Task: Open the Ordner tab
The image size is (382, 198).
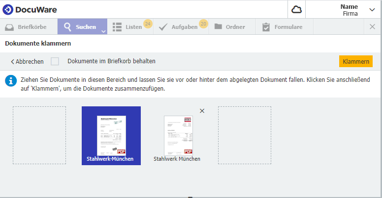Action: point(232,26)
